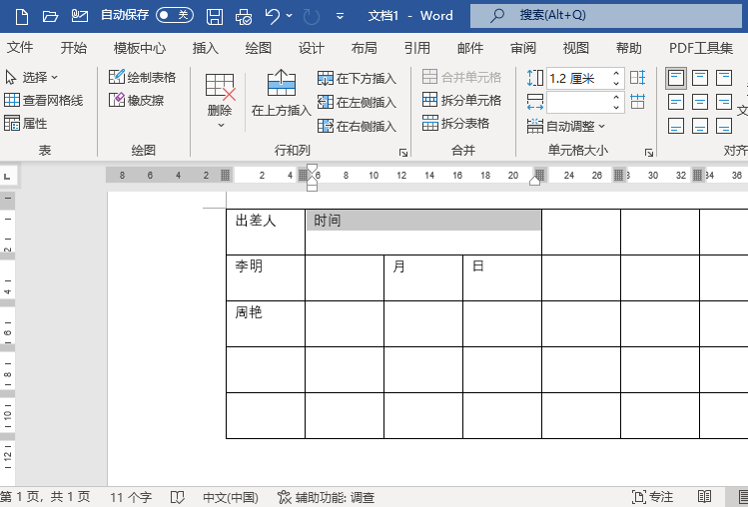748x507 pixels.
Task: Click 中文(中国) language in status bar
Action: coord(231,497)
